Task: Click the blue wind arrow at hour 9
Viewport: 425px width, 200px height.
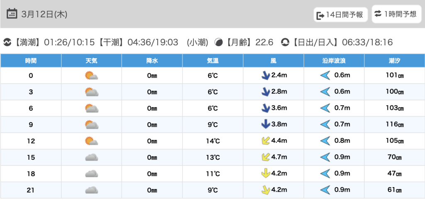Action: pos(265,124)
